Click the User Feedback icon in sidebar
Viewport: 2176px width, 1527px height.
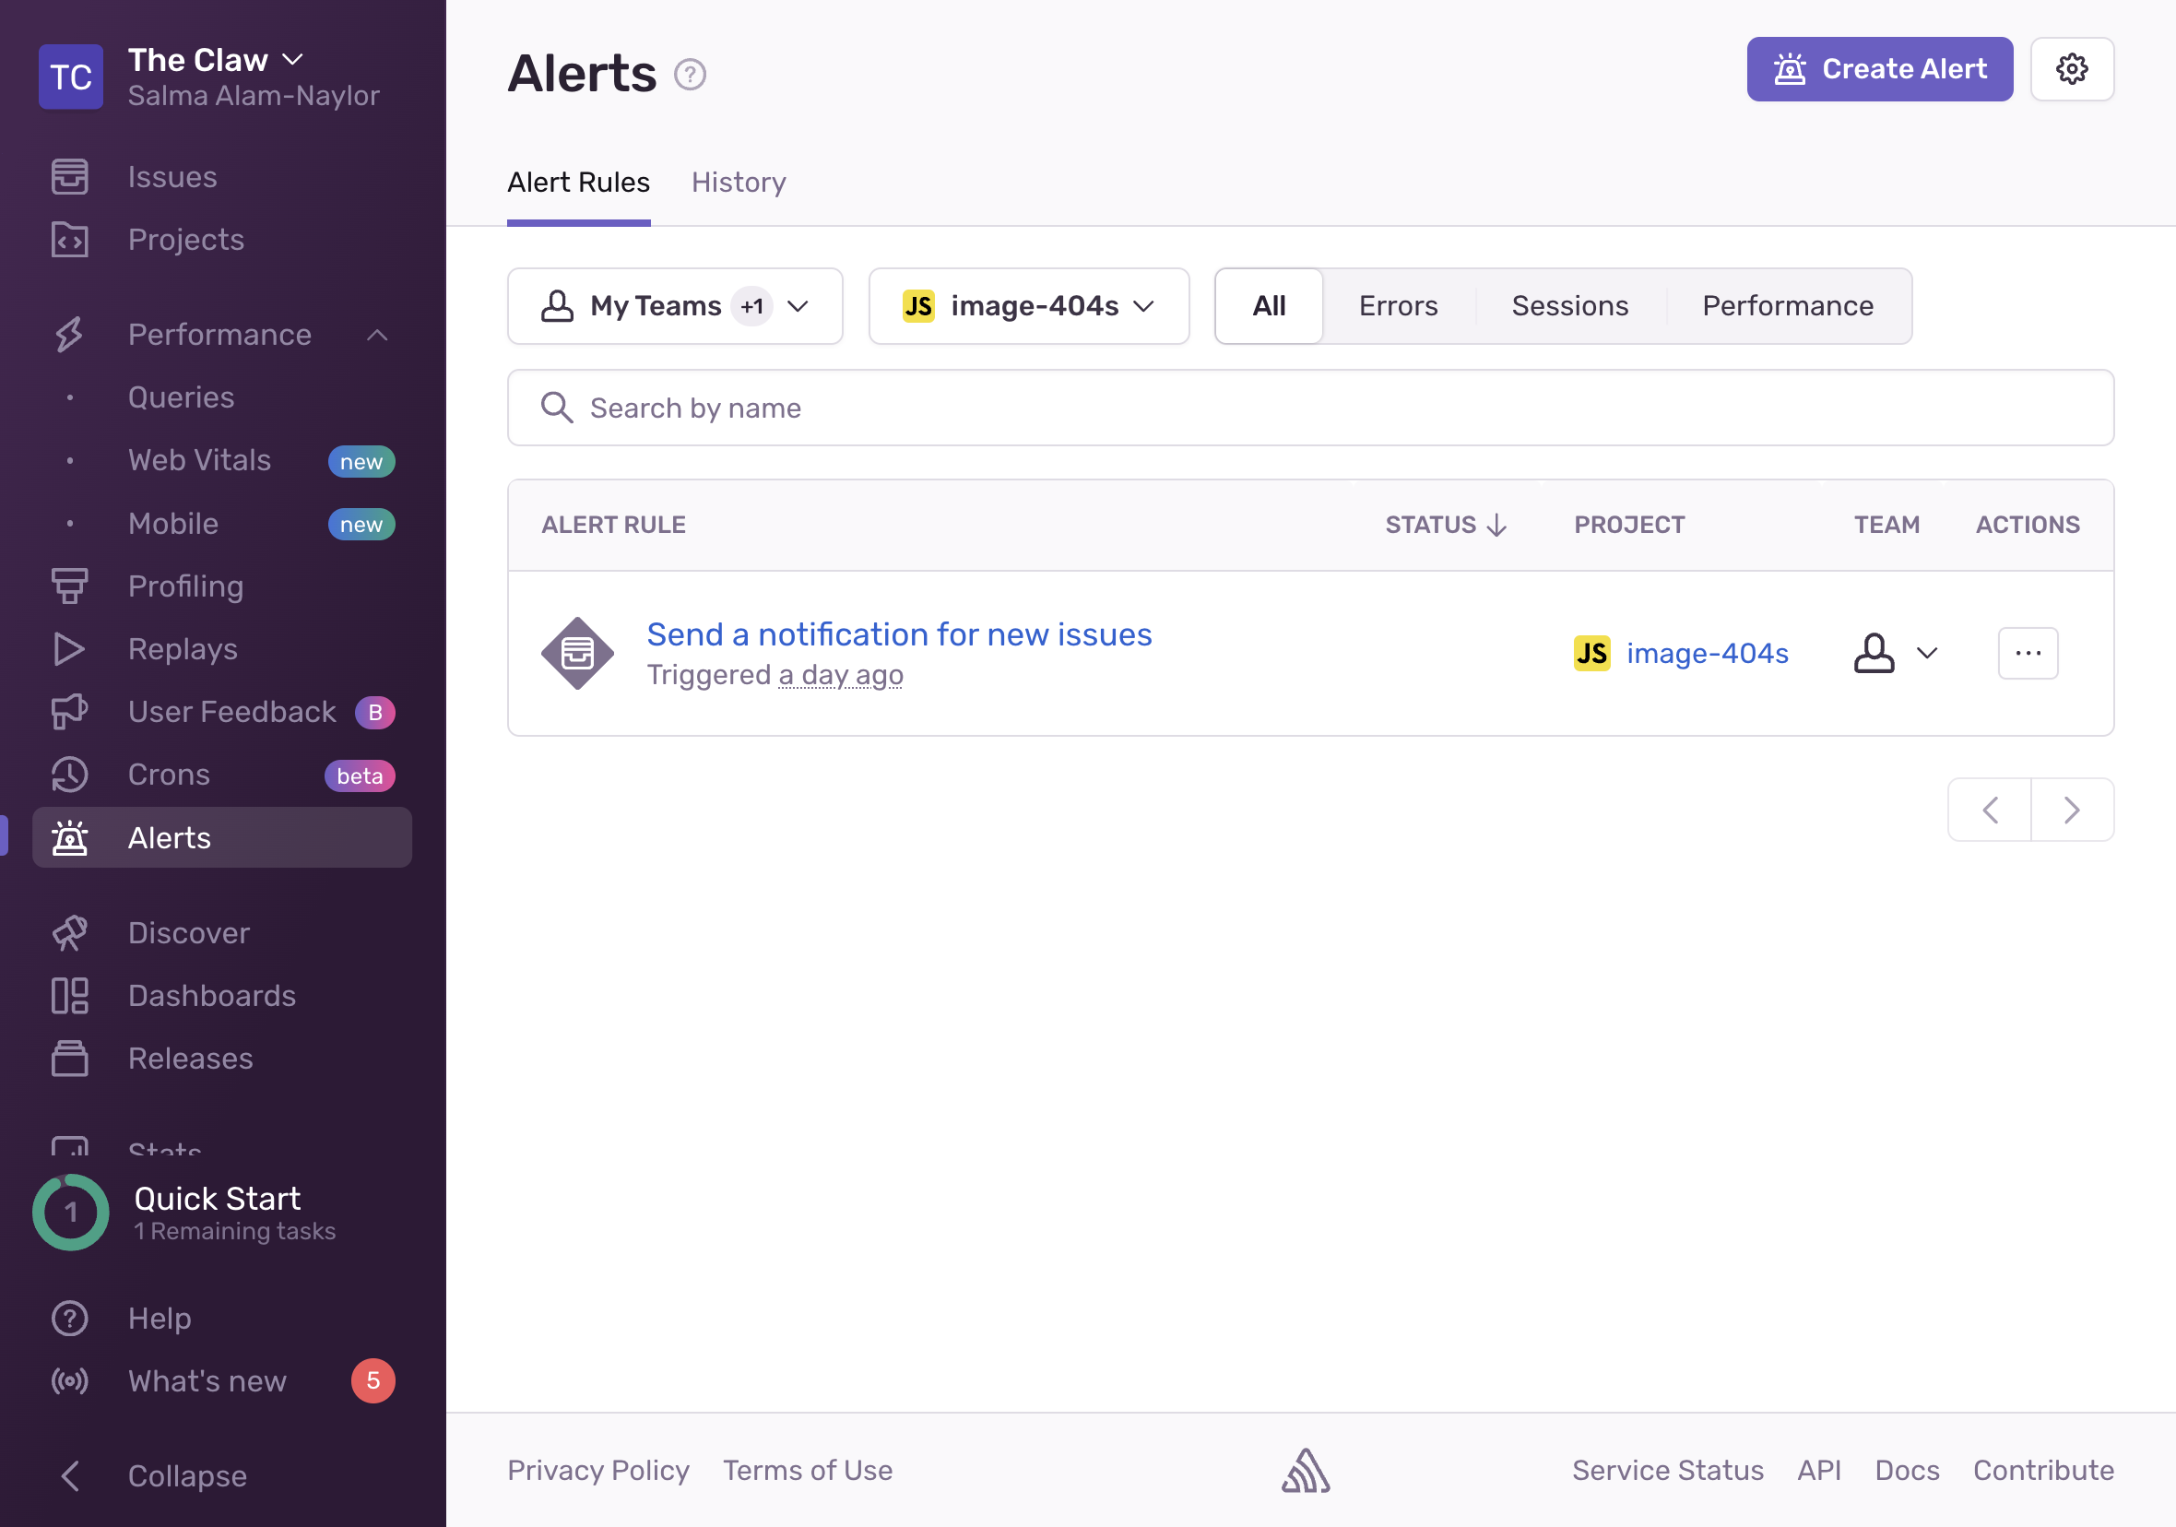68,711
